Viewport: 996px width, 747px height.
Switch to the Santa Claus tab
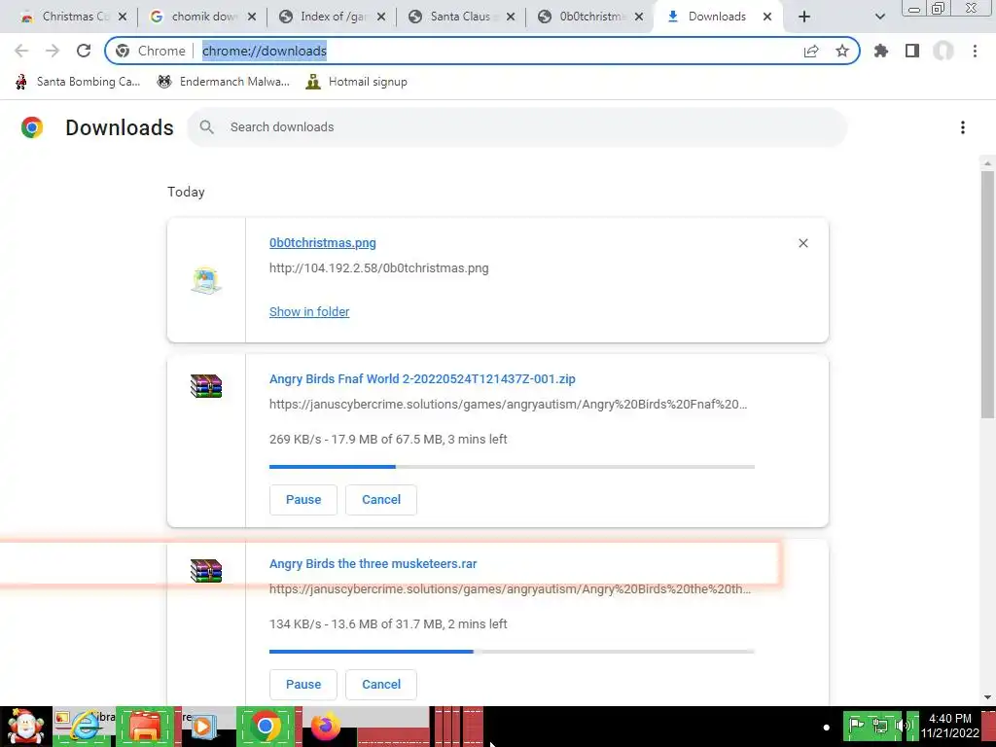point(461,17)
